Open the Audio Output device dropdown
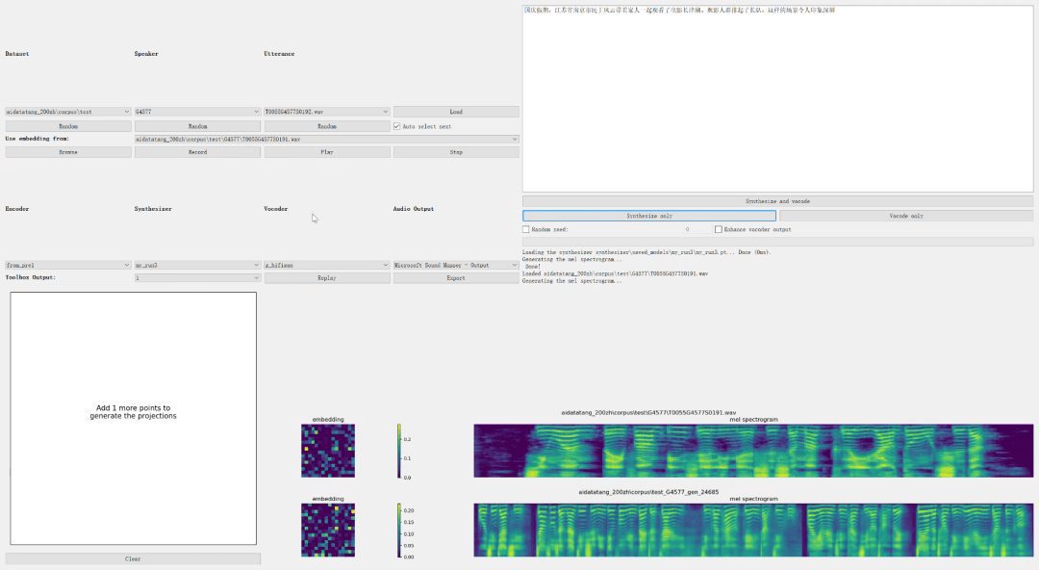Viewport: 1039px width, 570px height. [x=456, y=265]
